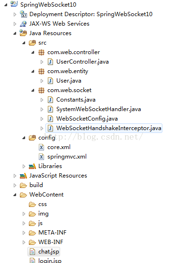This screenshot has width=178, height=263.
Task: Click the build folder icon
Action: click(x=23, y=185)
